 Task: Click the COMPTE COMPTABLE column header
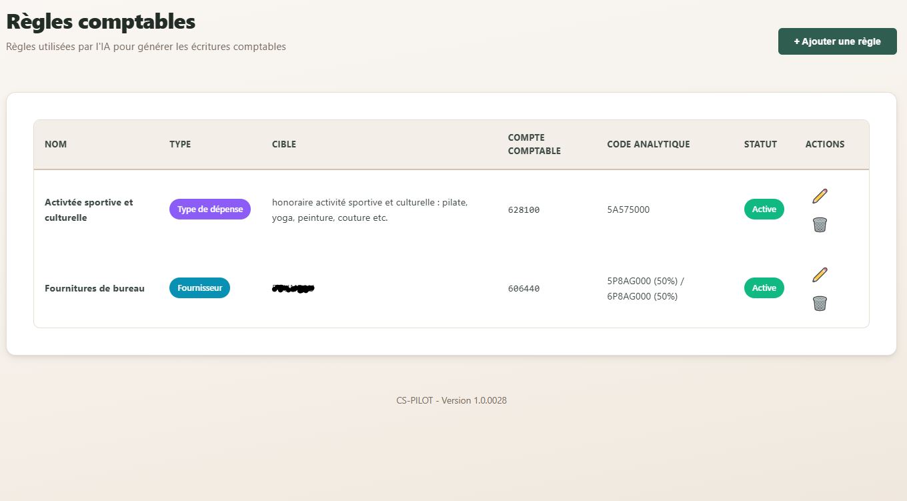(534, 144)
